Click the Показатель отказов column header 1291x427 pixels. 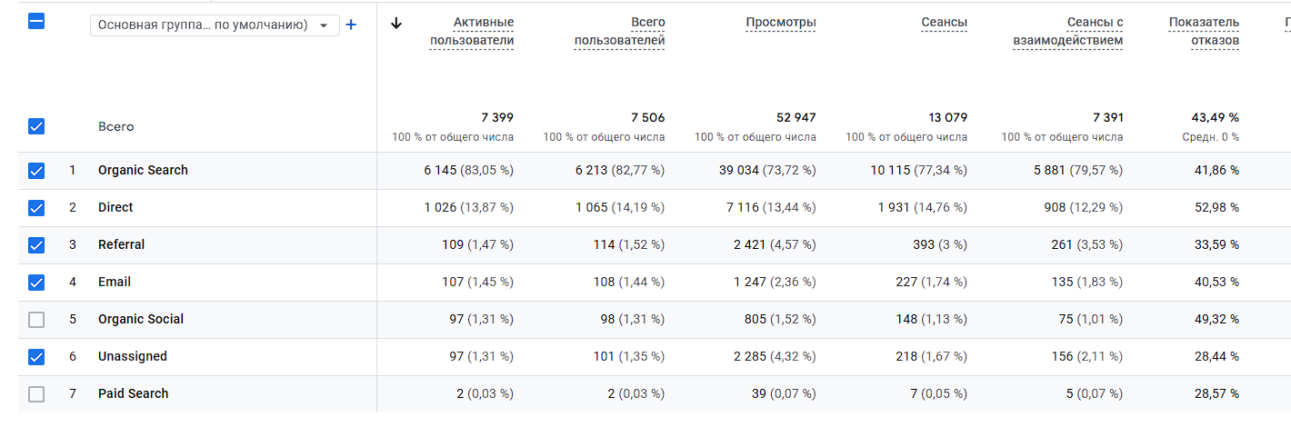[x=1204, y=31]
